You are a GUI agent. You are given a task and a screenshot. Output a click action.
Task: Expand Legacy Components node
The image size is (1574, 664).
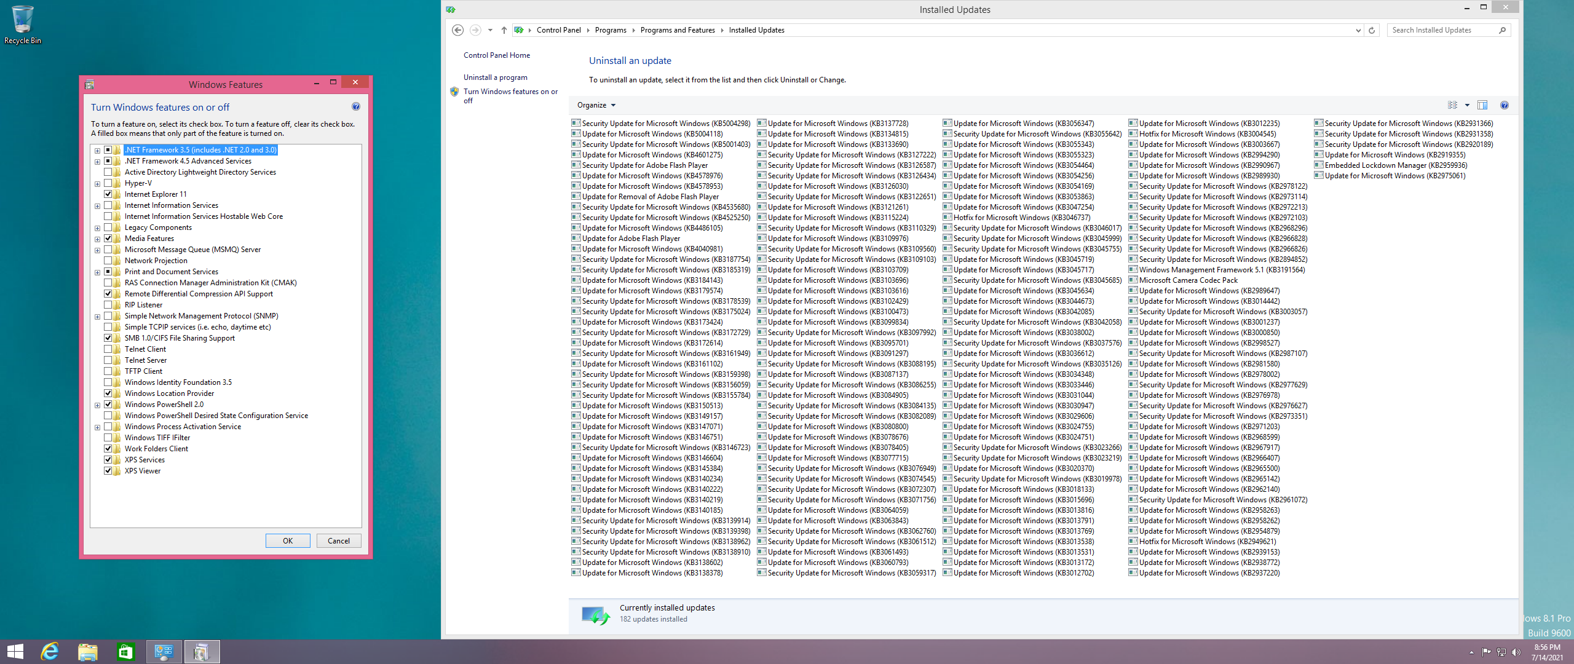97,228
